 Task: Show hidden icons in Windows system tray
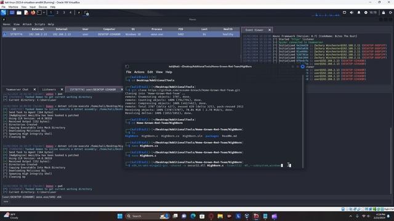click(x=350, y=216)
